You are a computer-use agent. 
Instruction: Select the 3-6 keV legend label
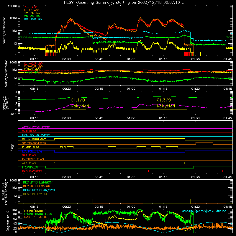coord(31,7)
